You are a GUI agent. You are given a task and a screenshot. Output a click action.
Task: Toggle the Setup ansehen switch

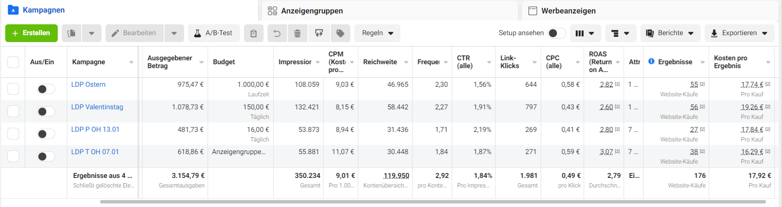coord(556,33)
